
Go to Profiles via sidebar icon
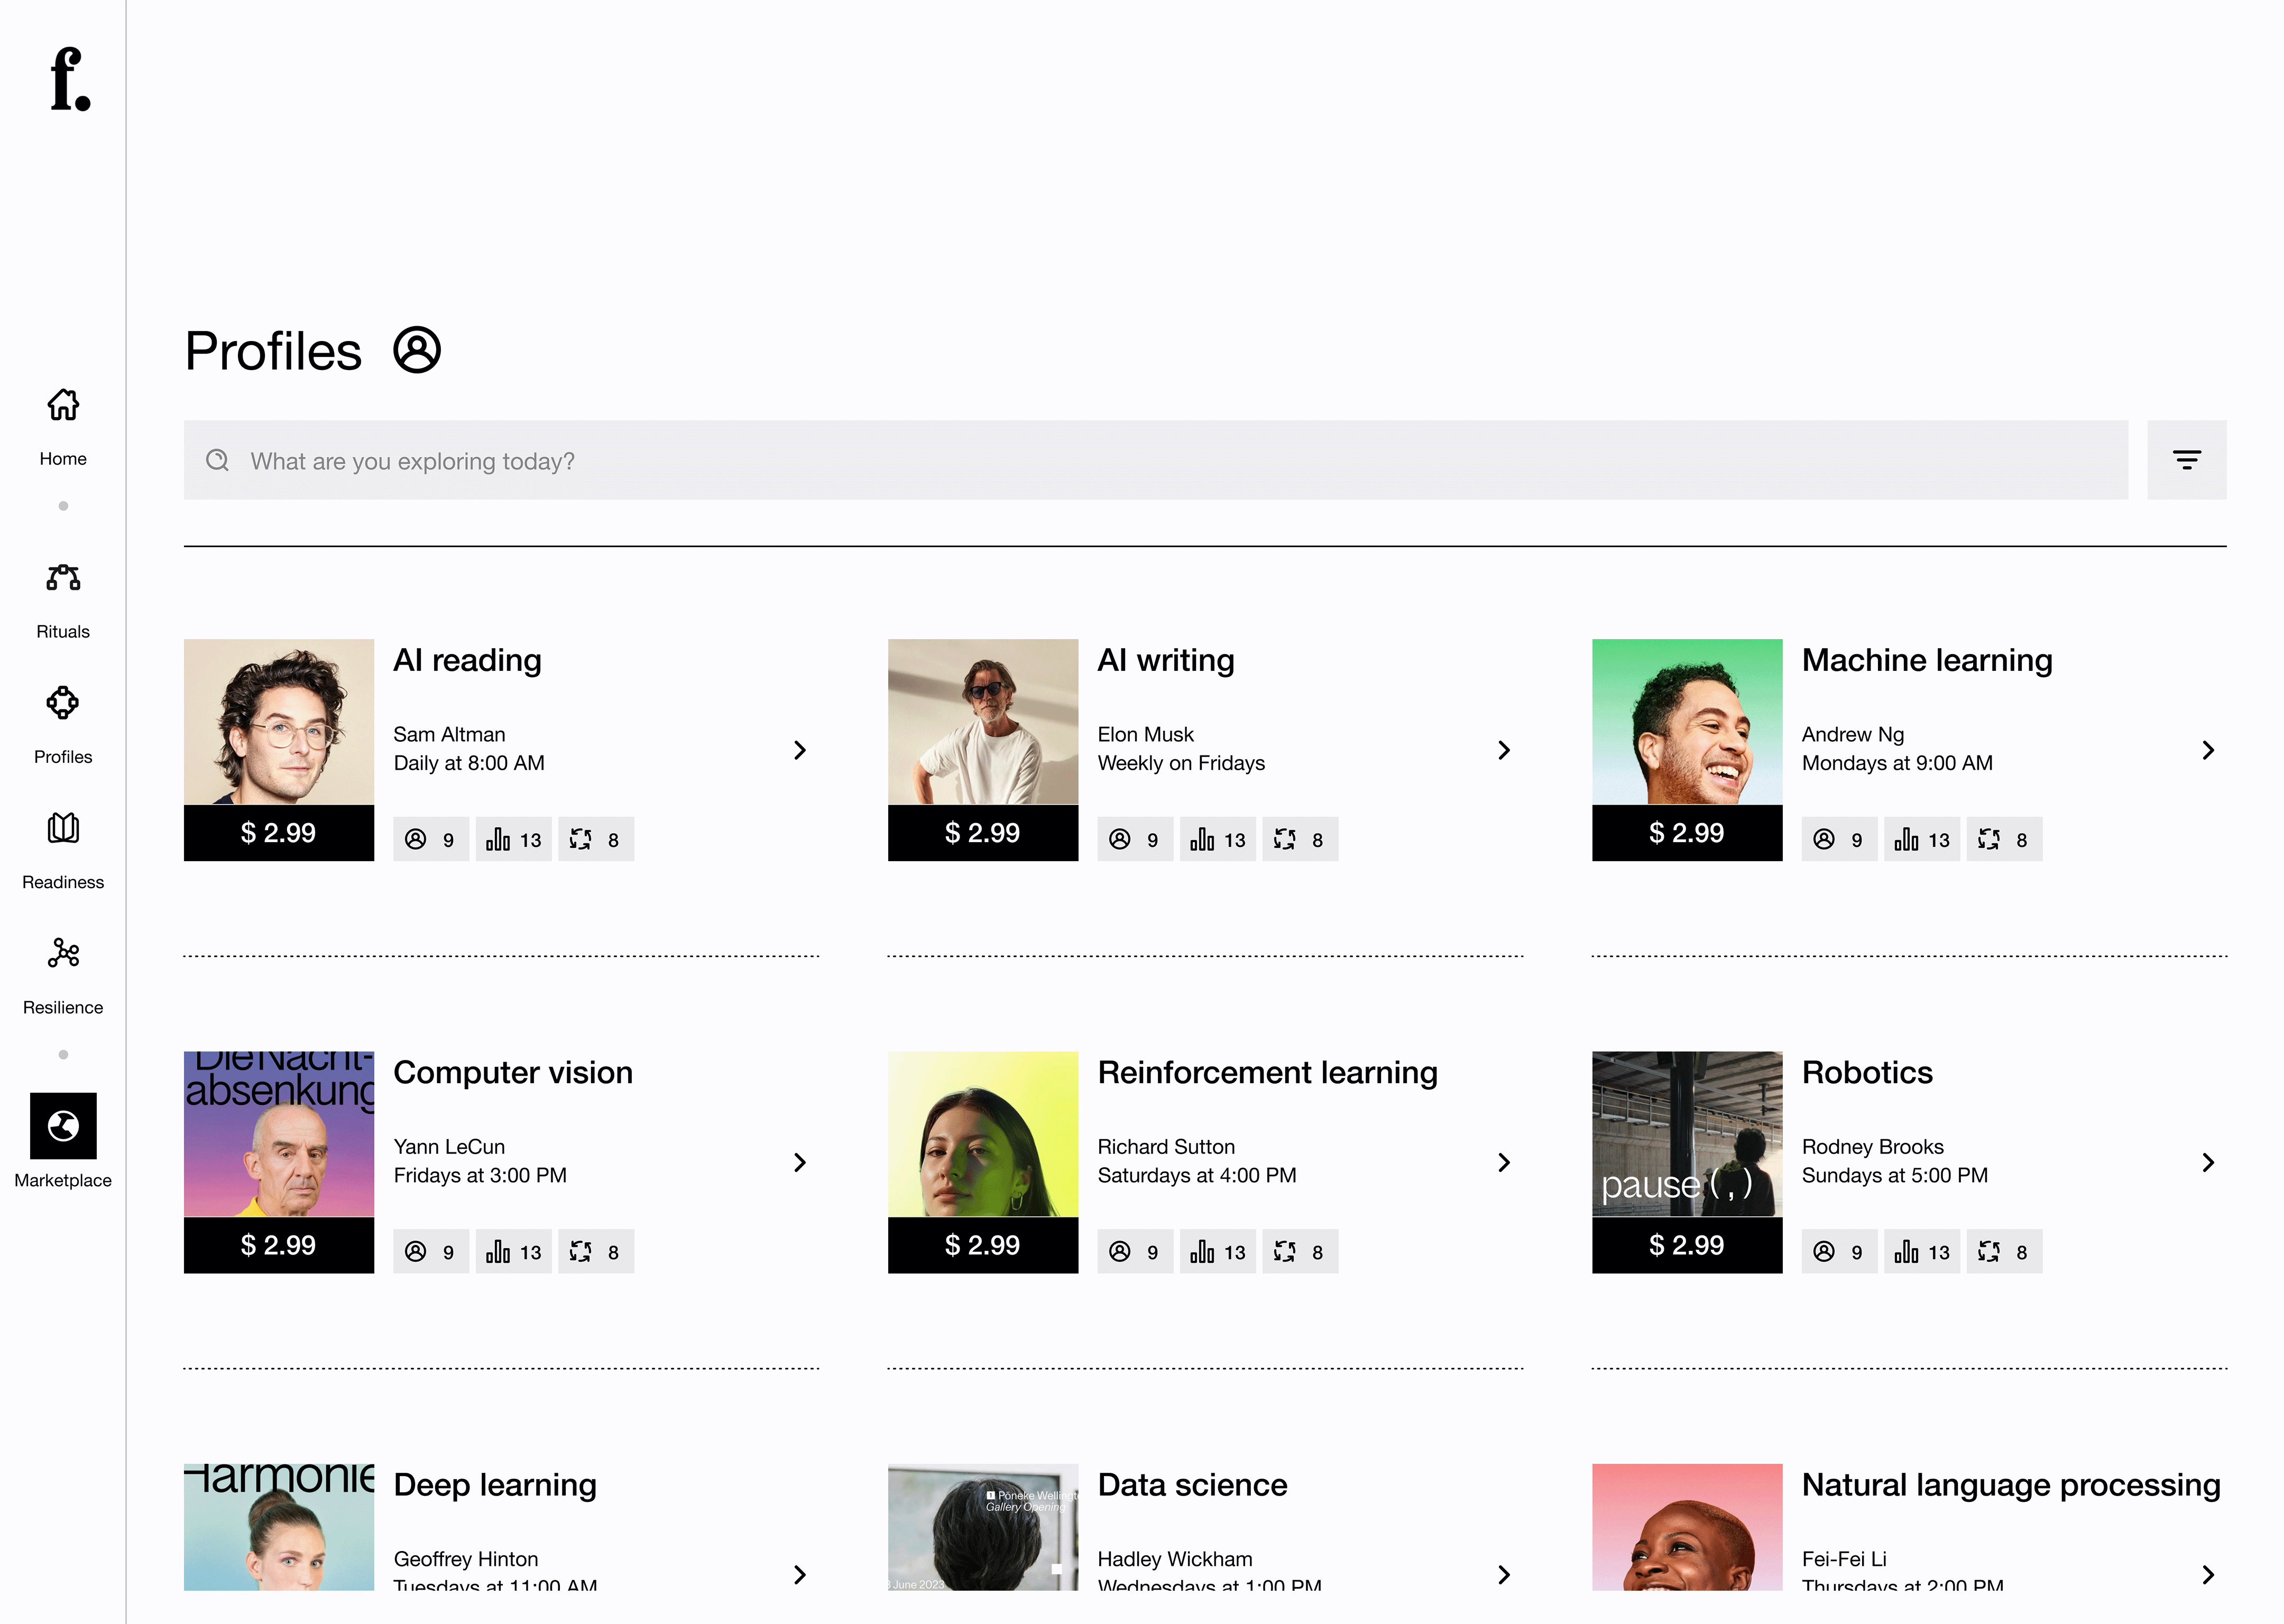click(63, 703)
